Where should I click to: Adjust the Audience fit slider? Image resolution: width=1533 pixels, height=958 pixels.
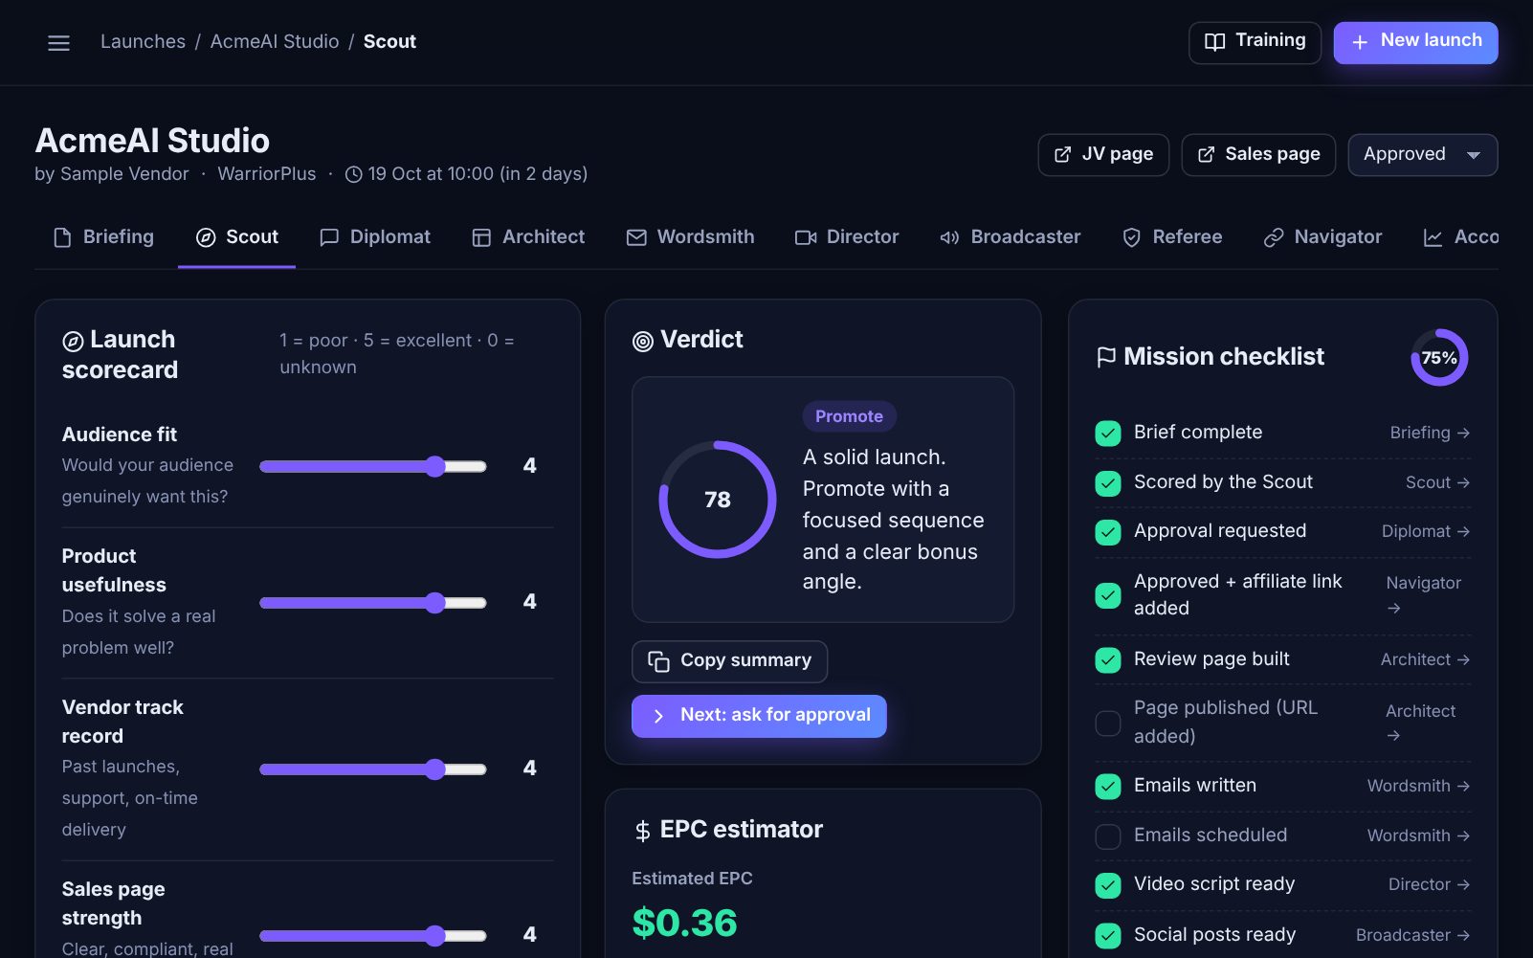tap(373, 466)
